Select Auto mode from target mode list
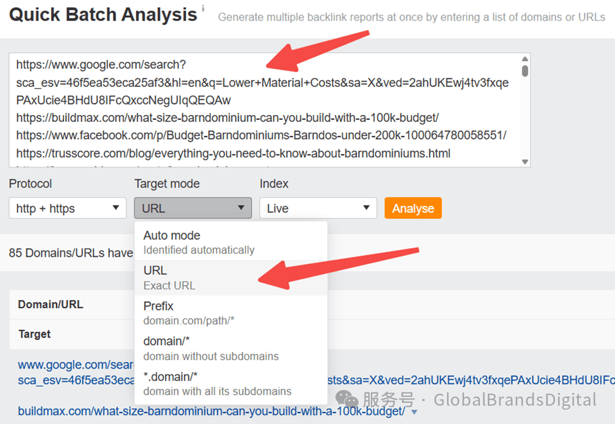Image resolution: width=615 pixels, height=424 pixels. pos(231,242)
